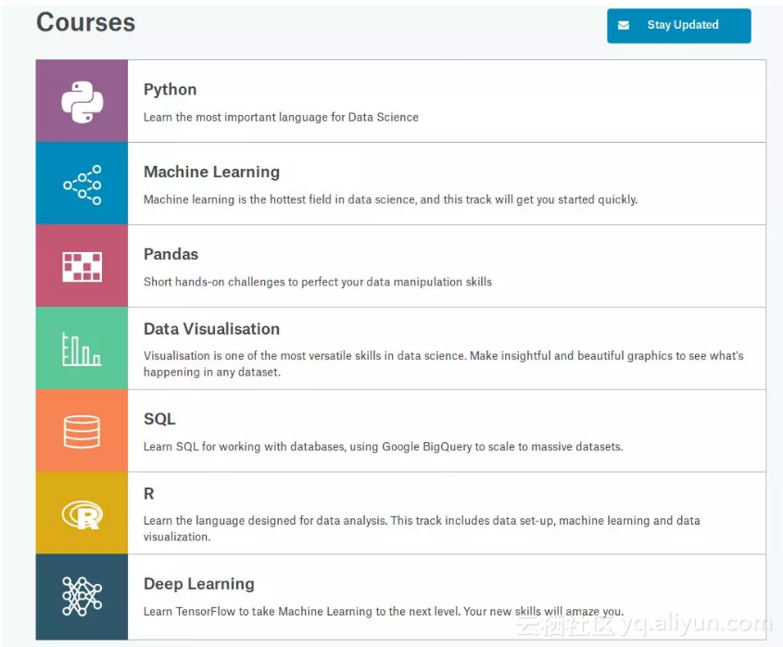Click the Data Visualisation bar chart icon
The width and height of the screenshot is (783, 647).
coord(82,349)
